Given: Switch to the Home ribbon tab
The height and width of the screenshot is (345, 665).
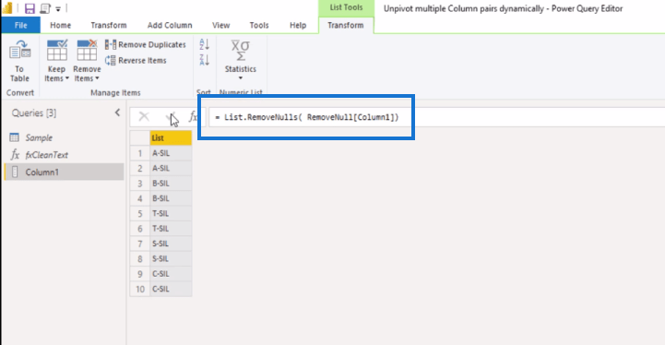Looking at the screenshot, I should [61, 25].
